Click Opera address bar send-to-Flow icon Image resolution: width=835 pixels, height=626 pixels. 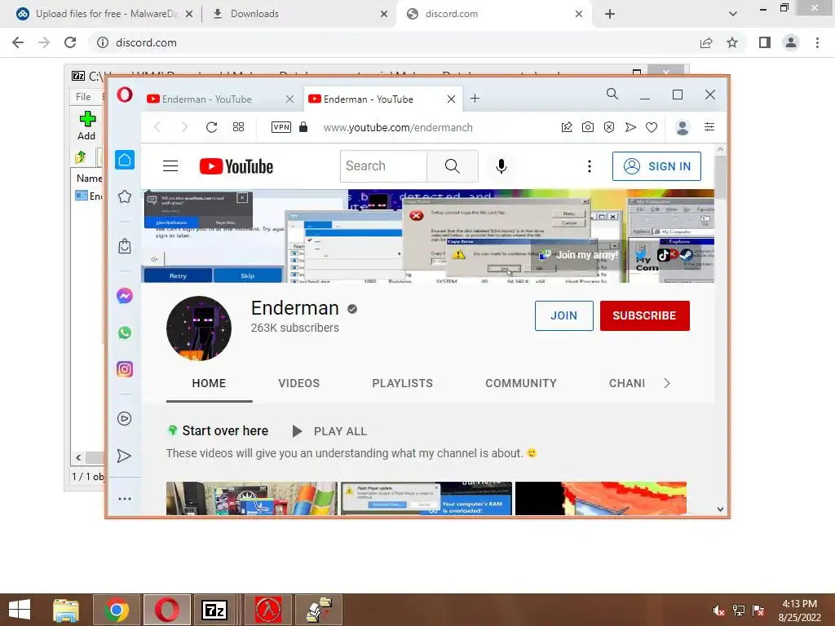coord(630,126)
